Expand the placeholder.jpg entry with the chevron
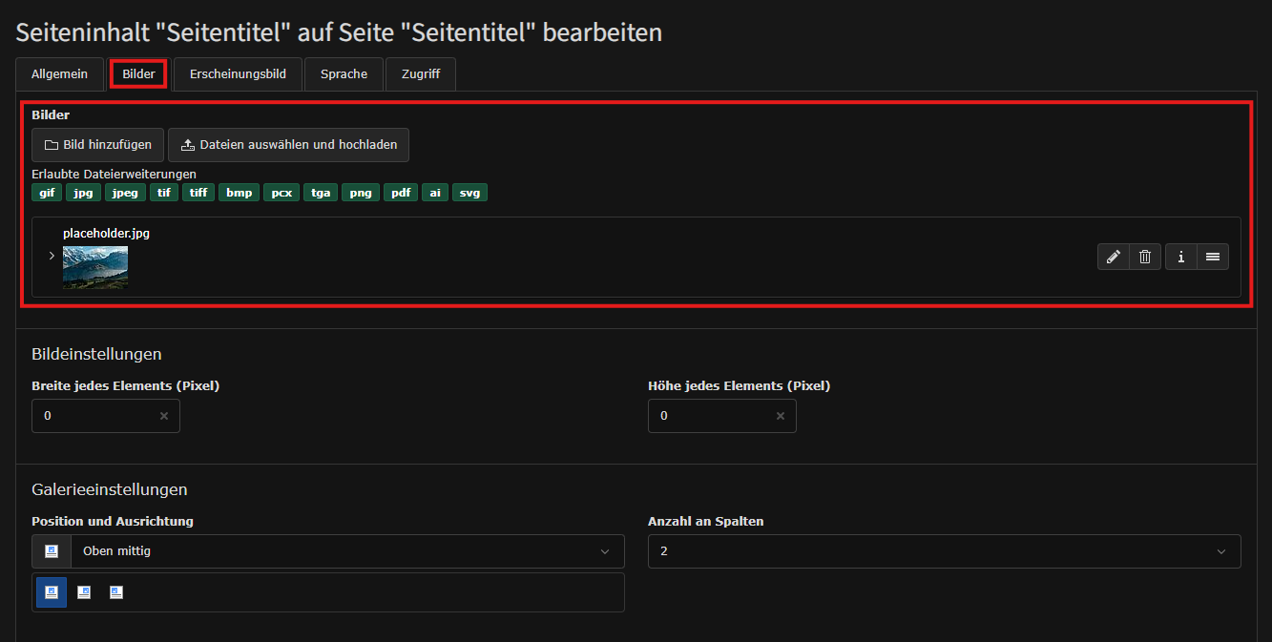Screen dimensions: 1272x642 point(52,257)
